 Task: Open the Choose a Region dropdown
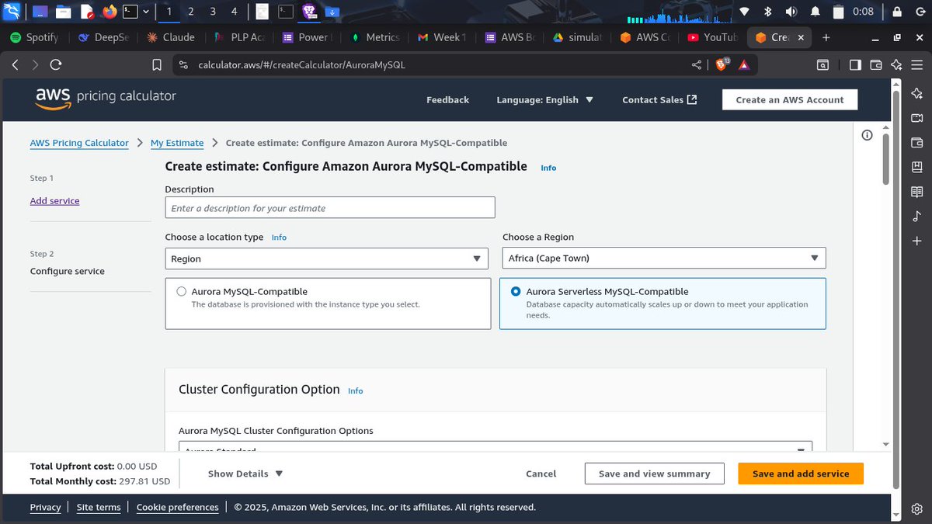663,258
